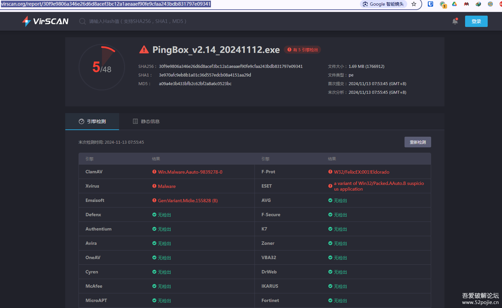The width and height of the screenshot is (502, 308).
Task: Click the red alert icon in Xvirus result
Action: click(x=154, y=186)
